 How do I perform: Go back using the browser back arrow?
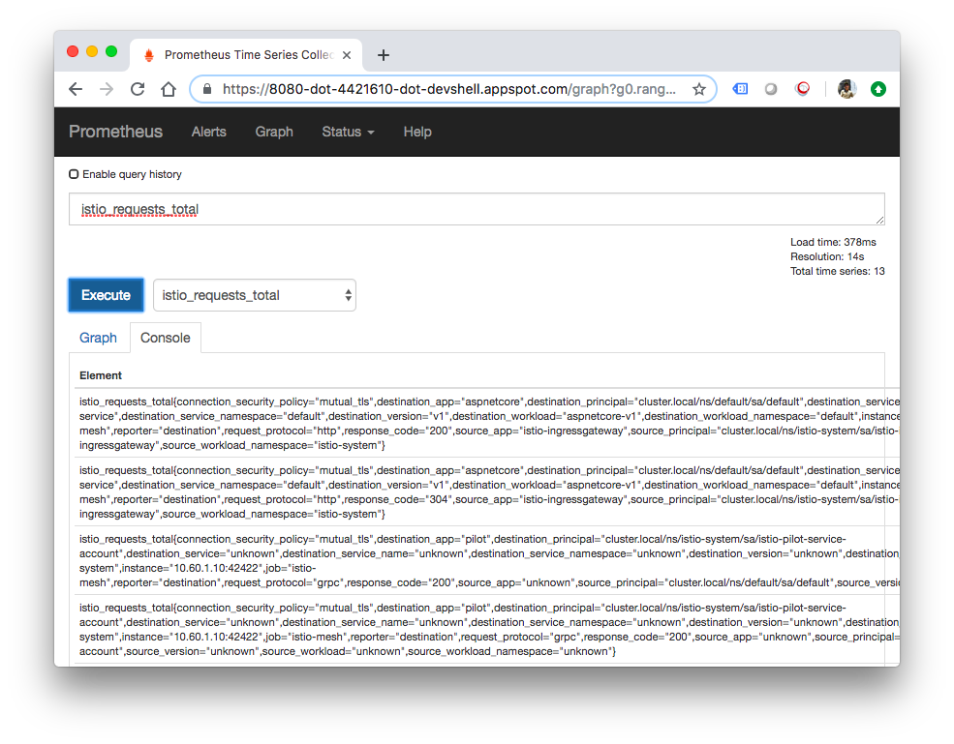[76, 89]
